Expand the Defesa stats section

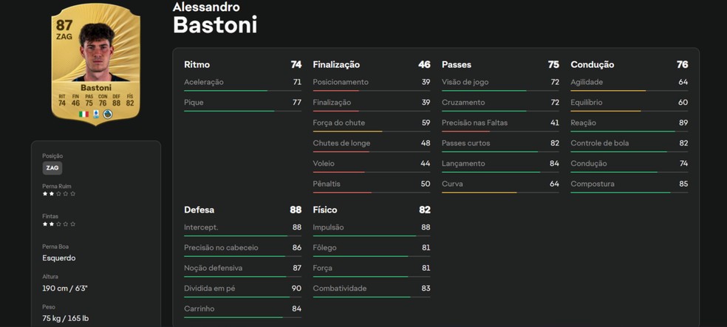tap(199, 210)
